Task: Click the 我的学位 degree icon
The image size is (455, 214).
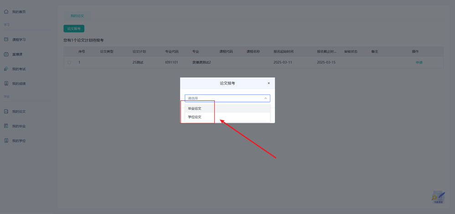Action: [6, 141]
